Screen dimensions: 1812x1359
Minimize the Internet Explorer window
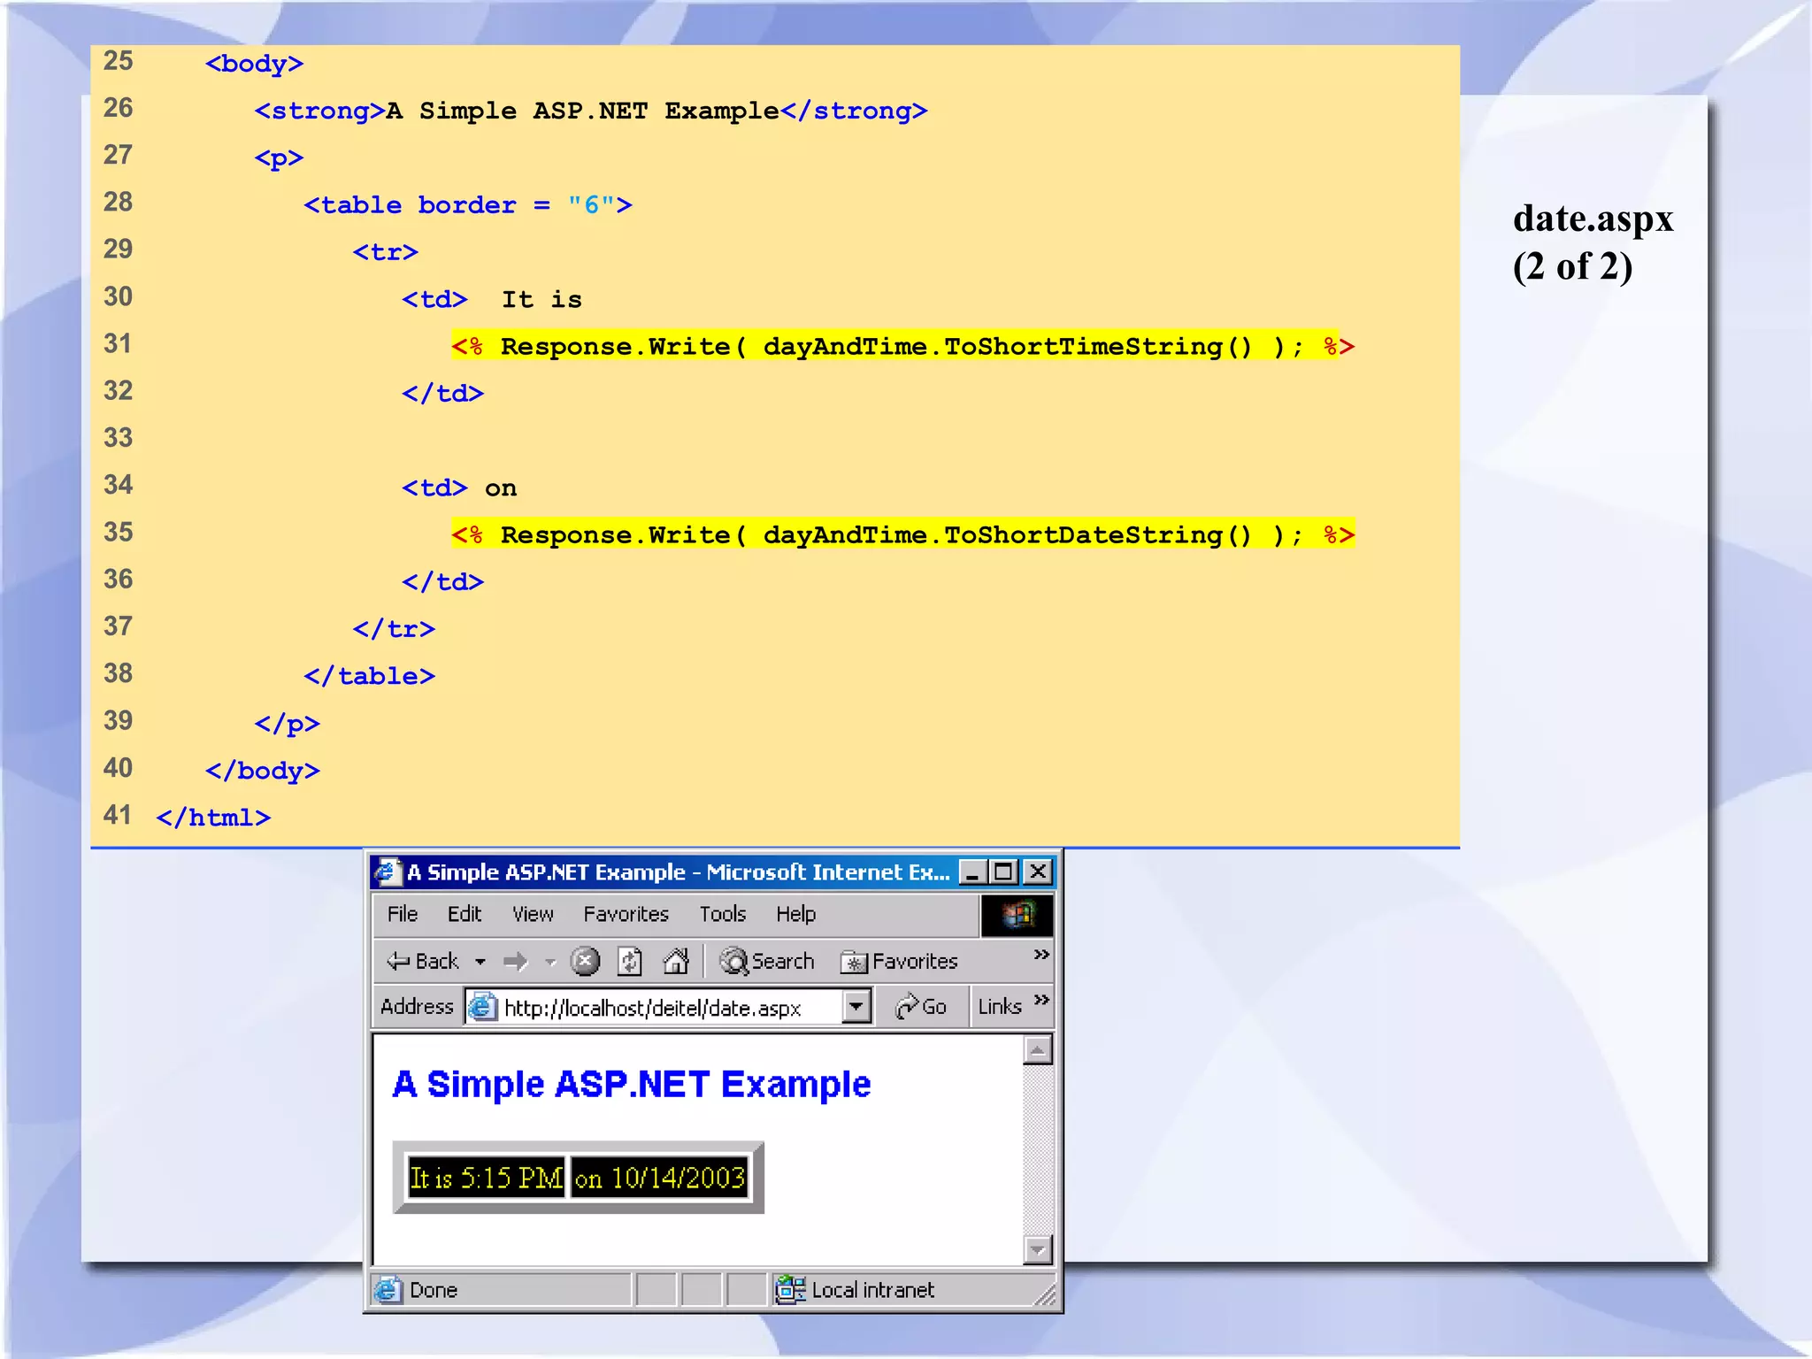pyautogui.click(x=972, y=872)
